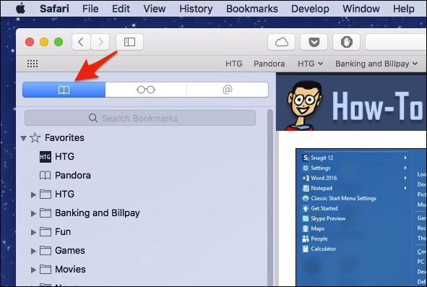Viewport: 427px width, 287px height.
Task: Open the Window menu
Action: pyautogui.click(x=361, y=9)
